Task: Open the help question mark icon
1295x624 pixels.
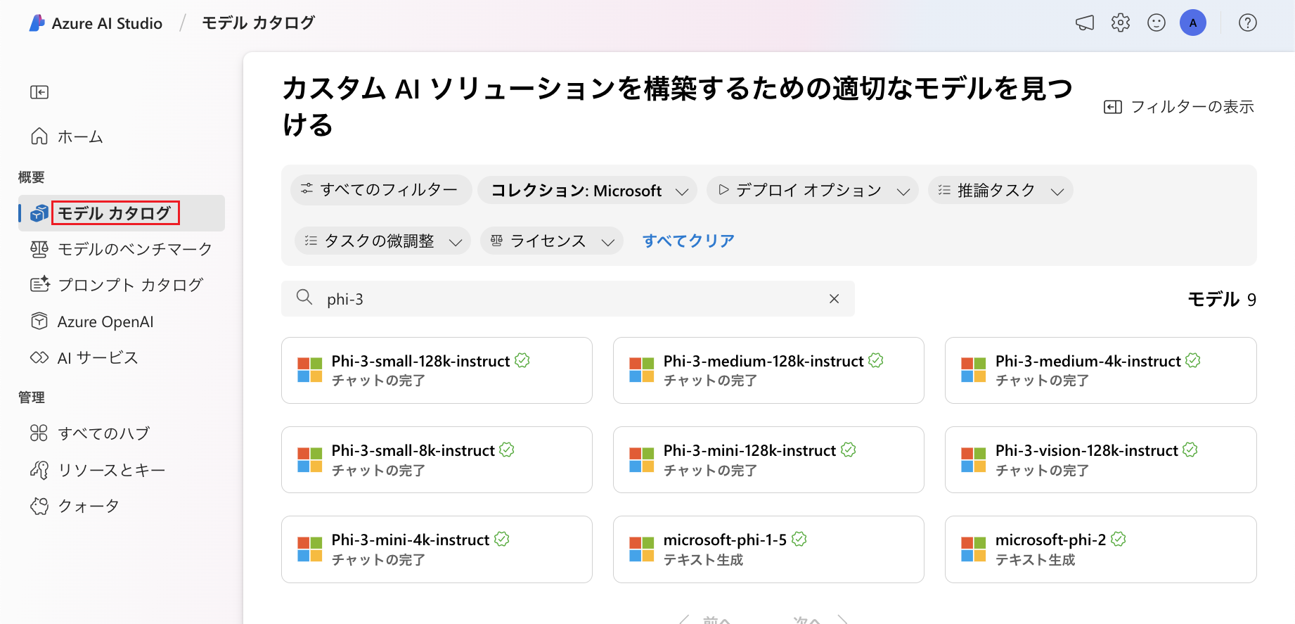Action: 1248,23
